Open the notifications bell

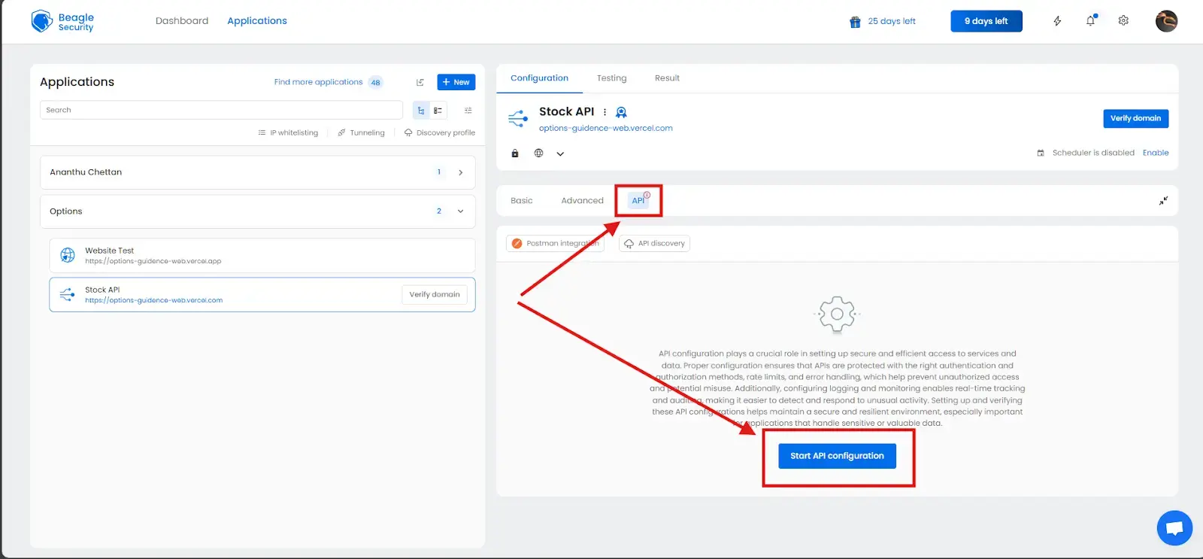(1090, 21)
